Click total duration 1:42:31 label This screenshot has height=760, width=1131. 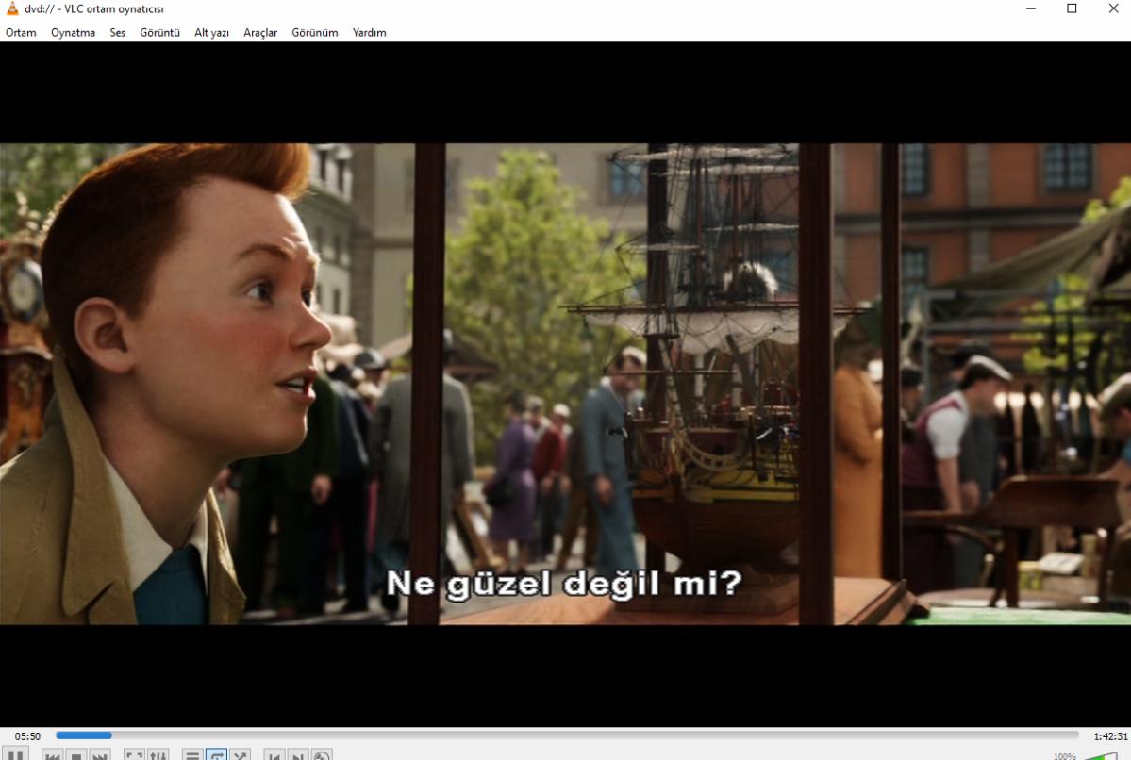pos(1110,736)
